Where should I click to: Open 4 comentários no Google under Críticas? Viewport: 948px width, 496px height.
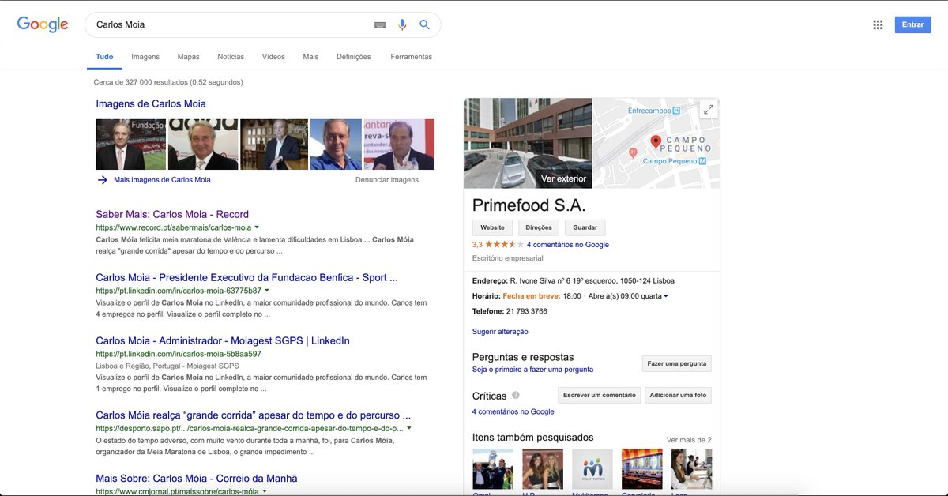[513, 411]
